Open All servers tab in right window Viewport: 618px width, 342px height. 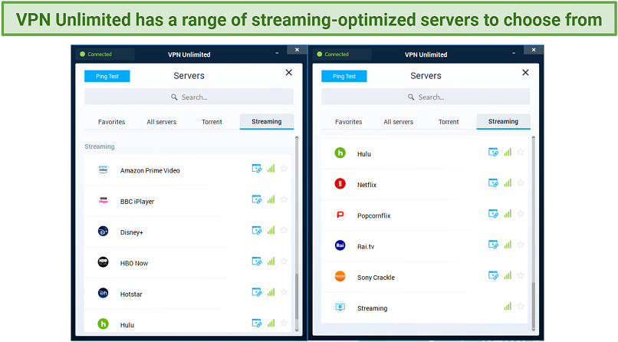pyautogui.click(x=399, y=122)
